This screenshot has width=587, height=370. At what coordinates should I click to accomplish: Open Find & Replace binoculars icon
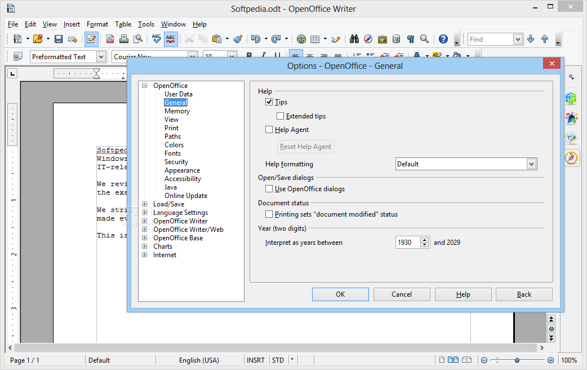[x=354, y=39]
